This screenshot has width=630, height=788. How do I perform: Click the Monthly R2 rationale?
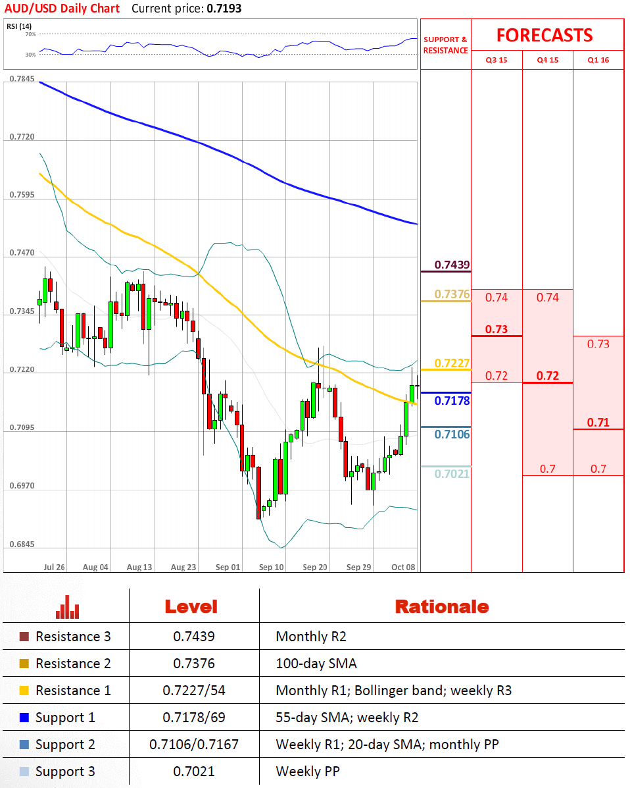311,637
